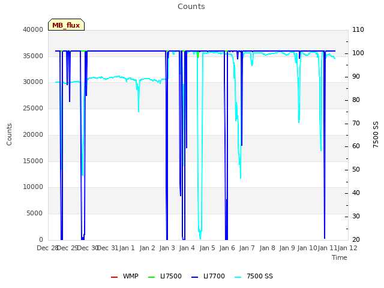Select the red WMP legend swatch
This screenshot has height=288, width=384.
(115, 277)
